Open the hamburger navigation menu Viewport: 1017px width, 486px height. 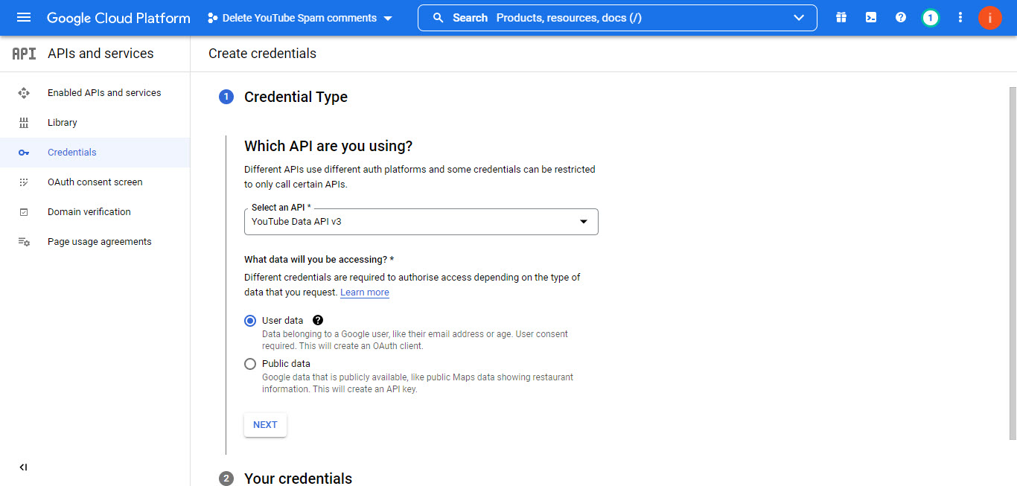pos(23,18)
